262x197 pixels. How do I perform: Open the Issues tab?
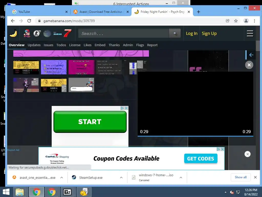coord(48,45)
